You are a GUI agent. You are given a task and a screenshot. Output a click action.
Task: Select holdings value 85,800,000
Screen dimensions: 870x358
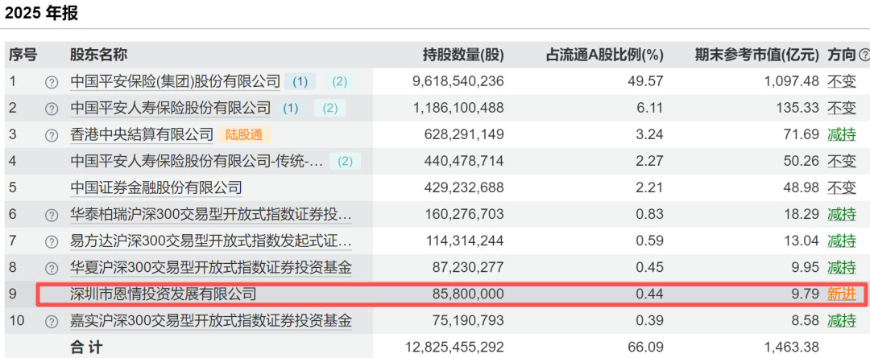[x=468, y=294]
